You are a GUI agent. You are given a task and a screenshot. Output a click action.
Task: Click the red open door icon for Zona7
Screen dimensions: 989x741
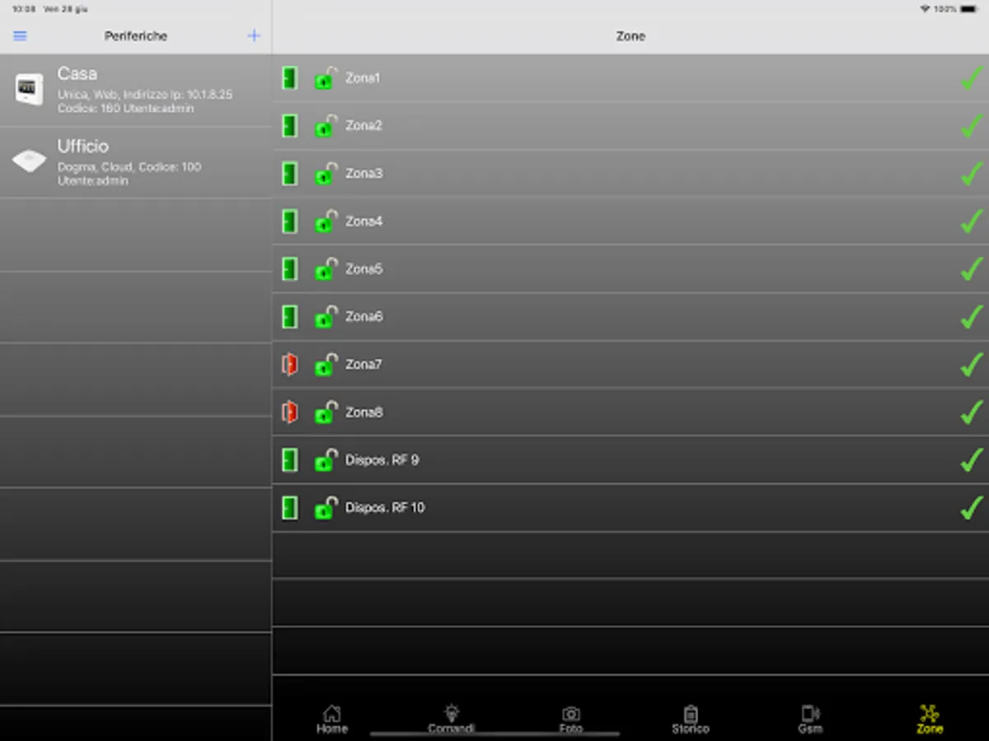click(x=289, y=365)
